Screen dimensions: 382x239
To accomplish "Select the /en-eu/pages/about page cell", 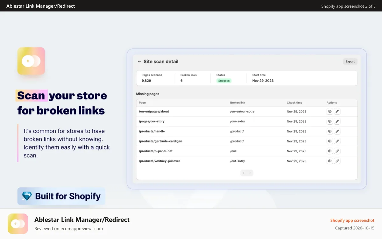I will [154, 112].
